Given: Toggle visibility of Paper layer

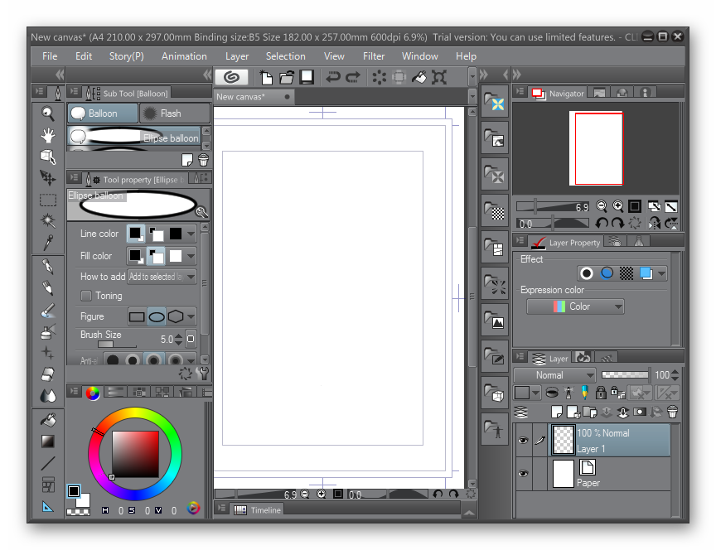Looking at the screenshot, I should [523, 473].
